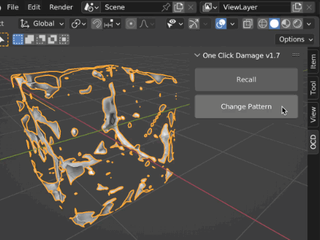Select the tweak select tool icon
Screen dimensions: 320x240
click(x=3, y=39)
